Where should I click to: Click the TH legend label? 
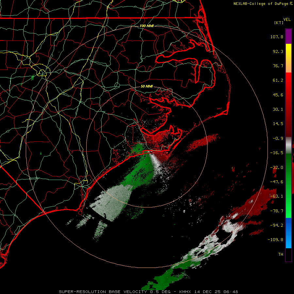click(281, 254)
